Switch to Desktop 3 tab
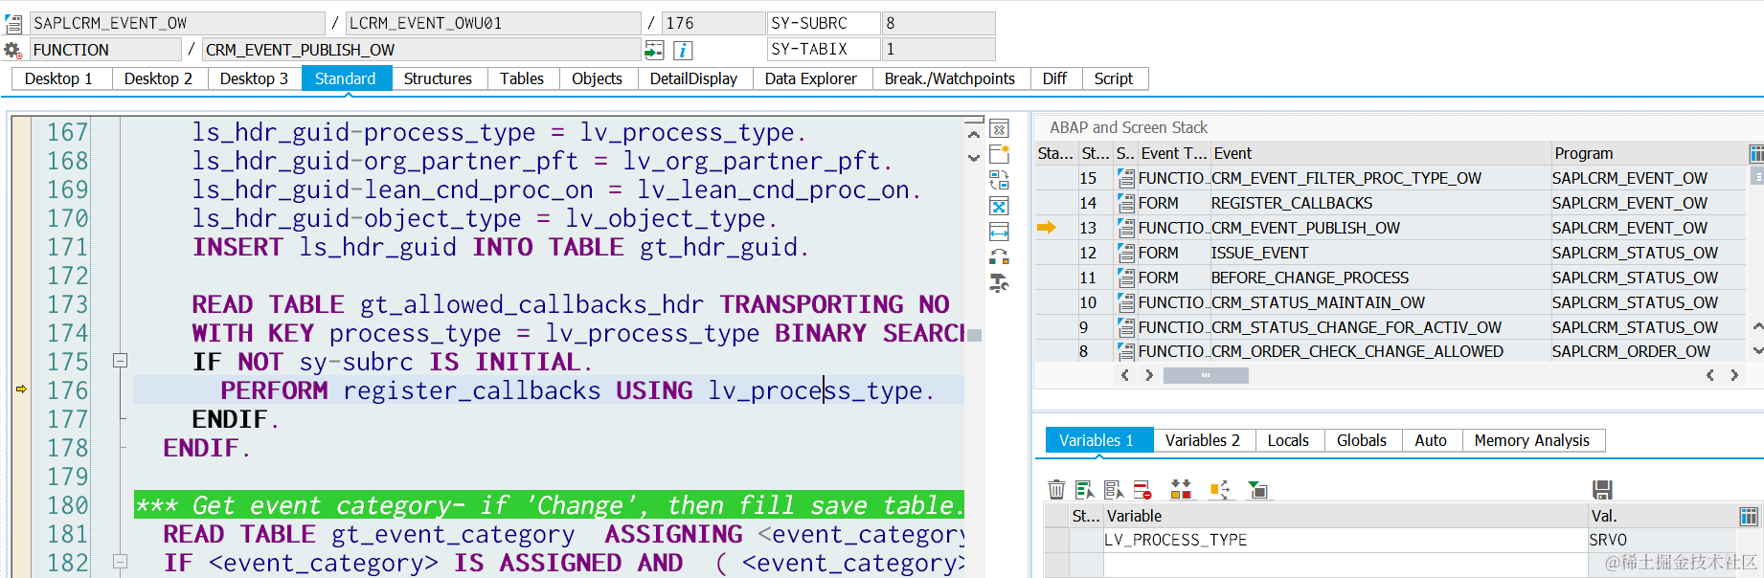The image size is (1764, 578). [x=254, y=78]
